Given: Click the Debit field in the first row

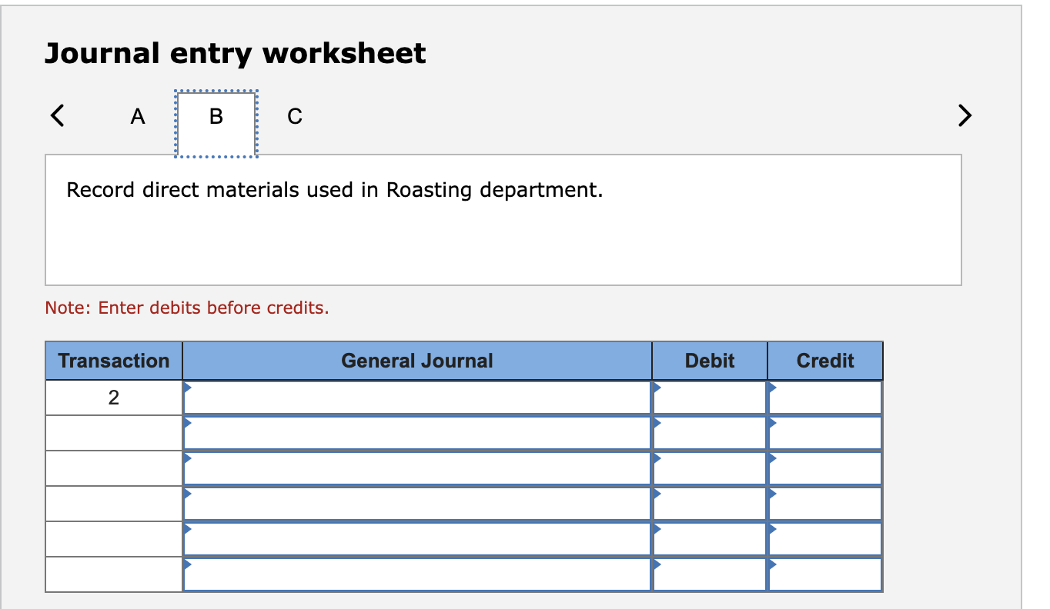Looking at the screenshot, I should coord(708,397).
